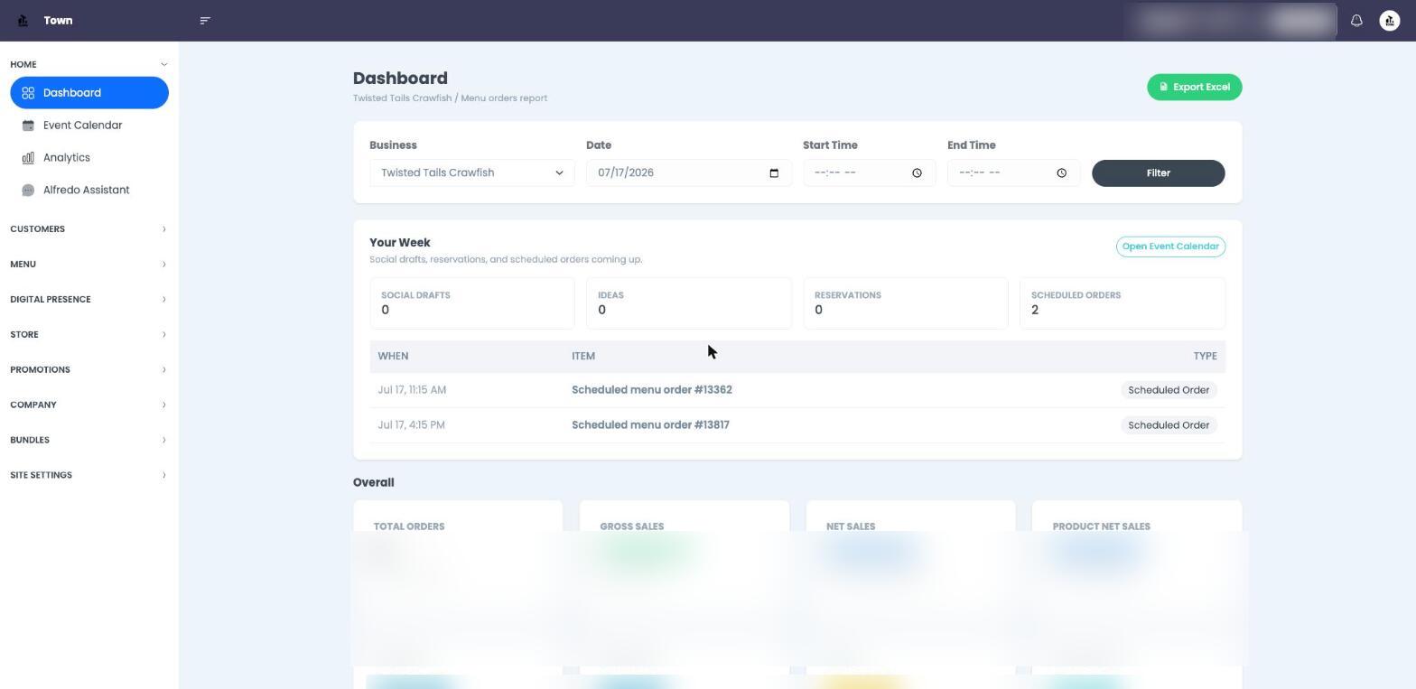Click the Analytics bar chart icon
The height and width of the screenshot is (689, 1416).
tap(28, 158)
